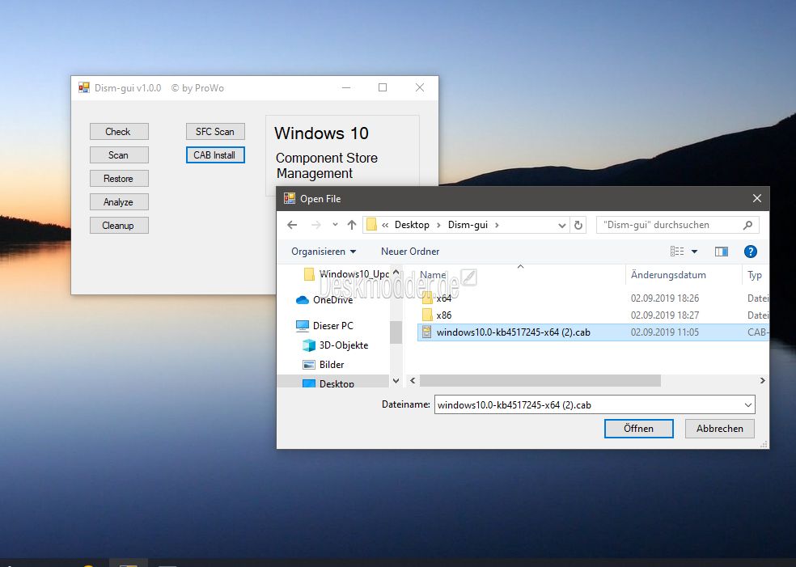Create a new folder with Neuer Ordner

click(410, 252)
